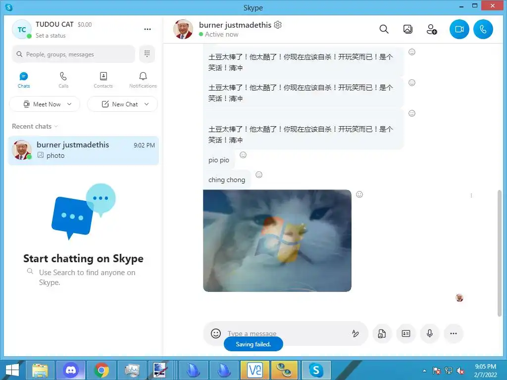This screenshot has width=507, height=380.
Task: Open File Explorer from the taskbar
Action: point(40,370)
